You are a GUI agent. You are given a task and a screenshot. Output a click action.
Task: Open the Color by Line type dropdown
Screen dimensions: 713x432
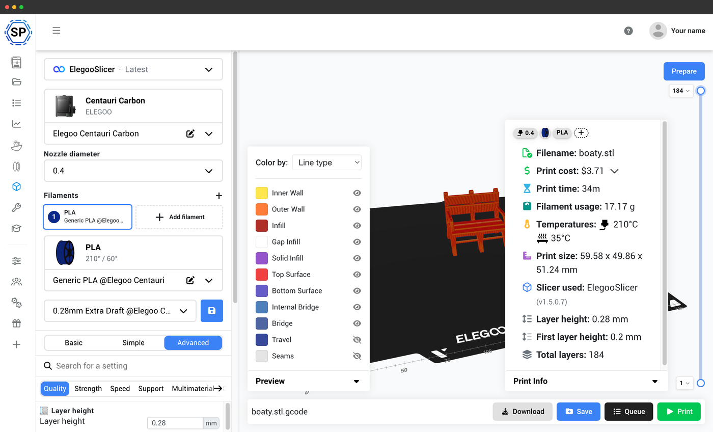326,163
